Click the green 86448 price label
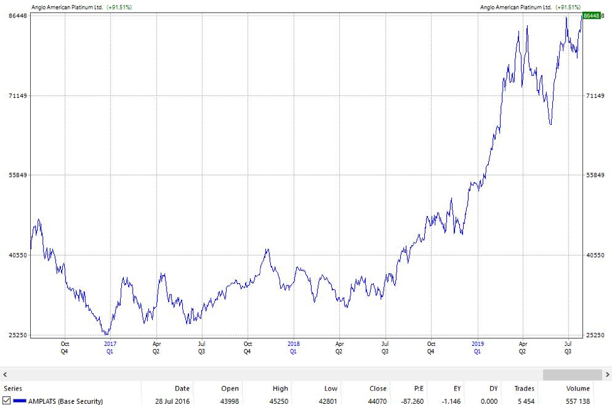 [591, 16]
